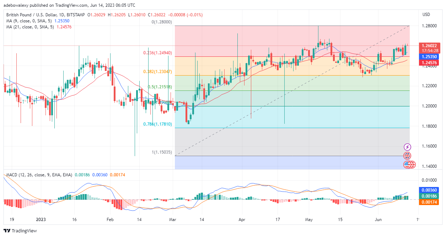446x237 pixels.
Task: Click the purple lightning event icon
Action: point(407,147)
